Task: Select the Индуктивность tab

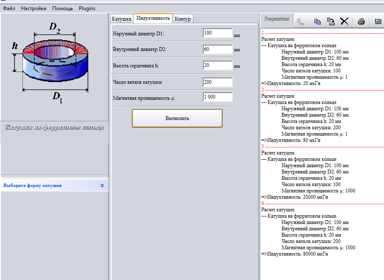Action: coord(153,18)
